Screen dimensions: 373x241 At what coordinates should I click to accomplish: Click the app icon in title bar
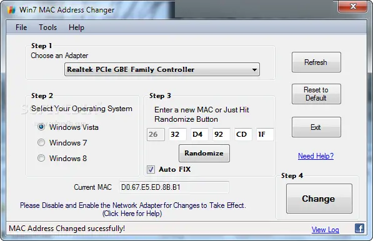[x=11, y=10]
